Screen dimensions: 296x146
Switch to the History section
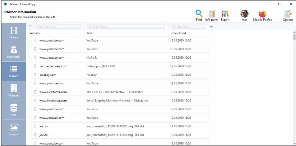14,33
